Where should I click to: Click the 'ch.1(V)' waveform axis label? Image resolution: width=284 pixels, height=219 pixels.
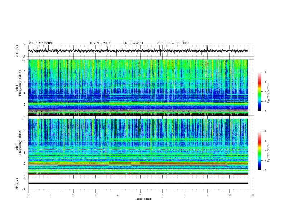17,51
